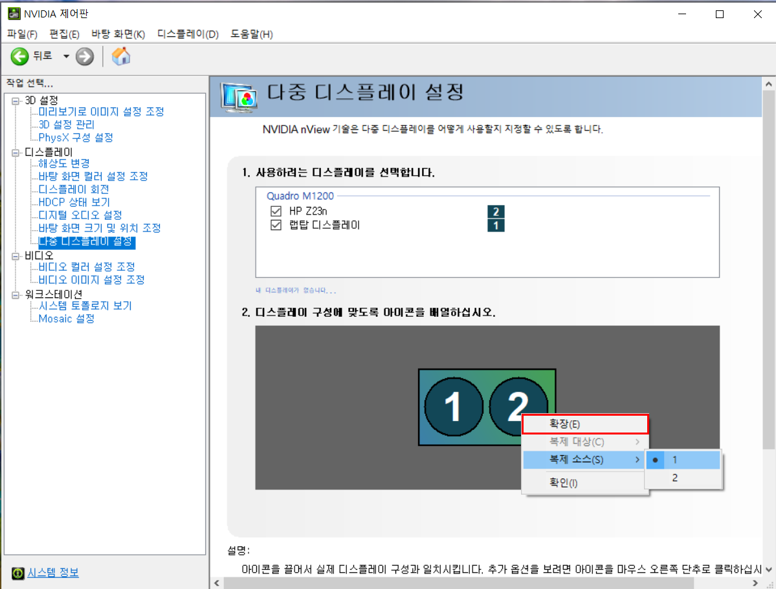
Task: Select display icon 1 in layout area
Action: (453, 407)
